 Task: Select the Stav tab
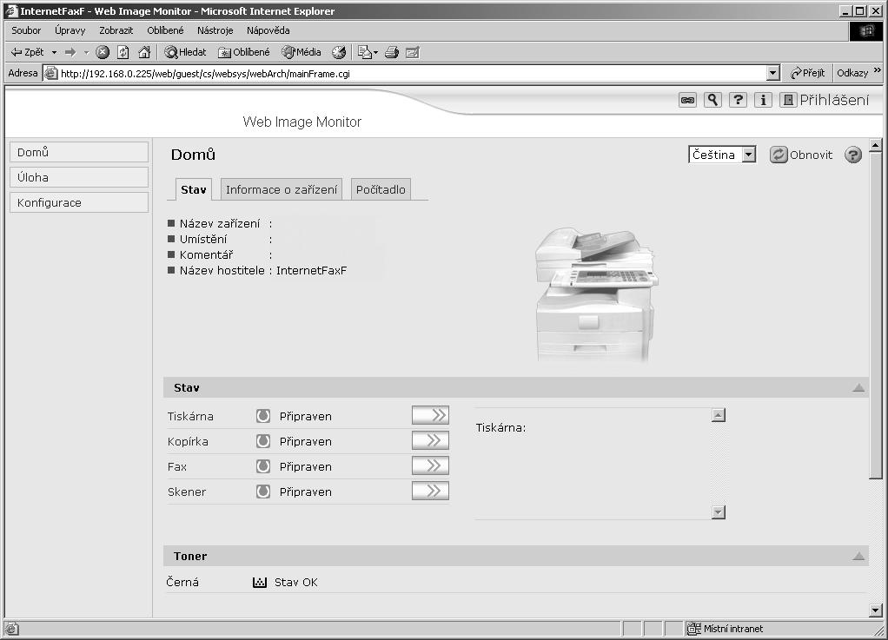[193, 189]
